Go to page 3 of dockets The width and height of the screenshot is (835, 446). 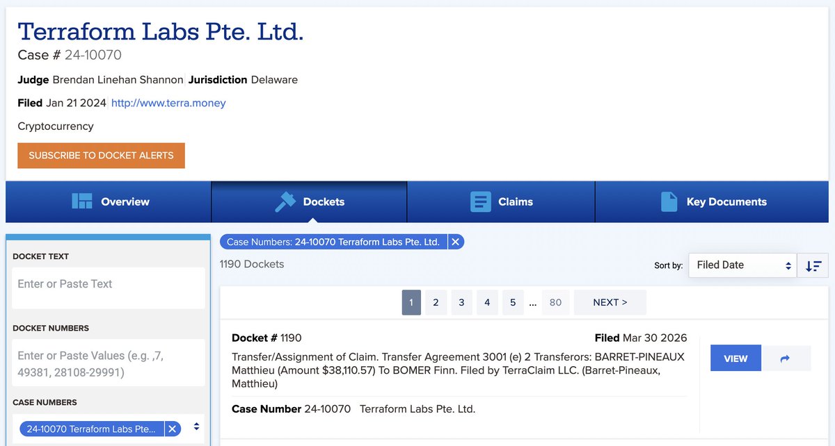tap(461, 302)
